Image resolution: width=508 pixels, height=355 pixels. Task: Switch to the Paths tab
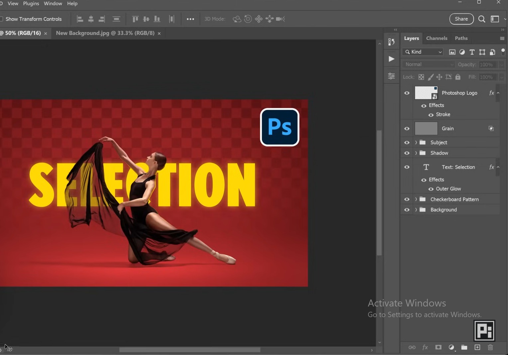461,38
